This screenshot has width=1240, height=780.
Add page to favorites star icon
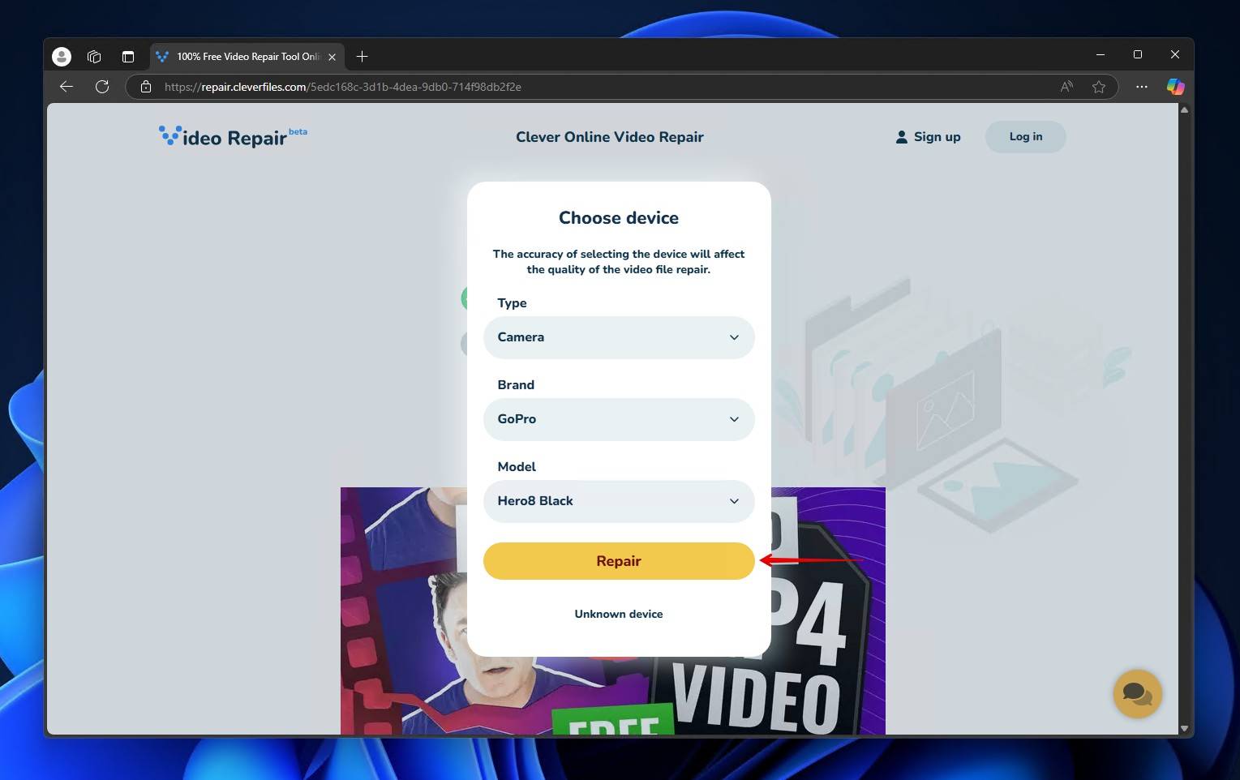[x=1099, y=87]
